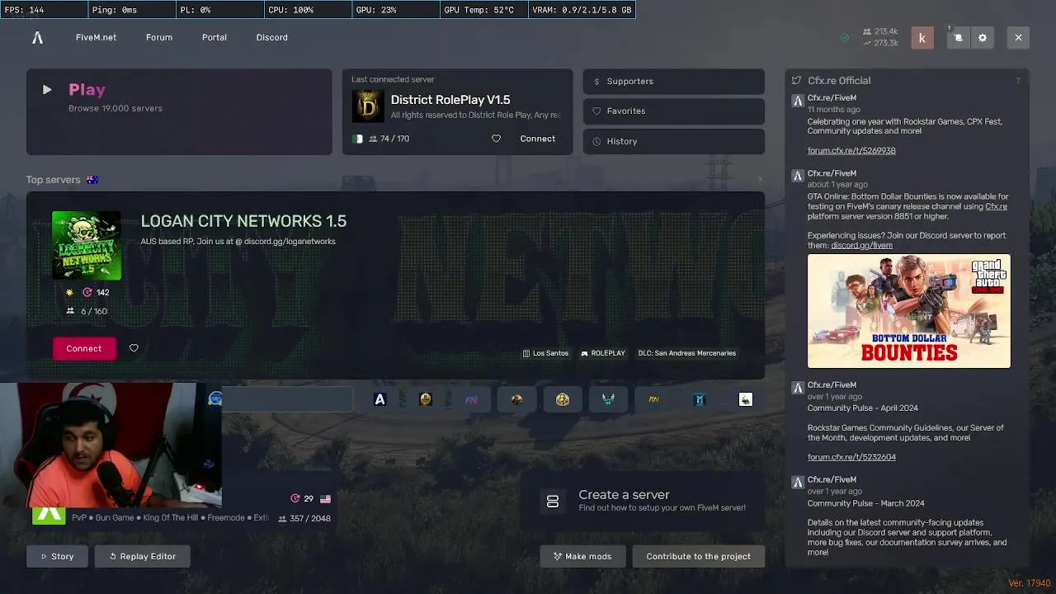Click the Ver. 17940 version label
The height and width of the screenshot is (594, 1056).
1029,583
